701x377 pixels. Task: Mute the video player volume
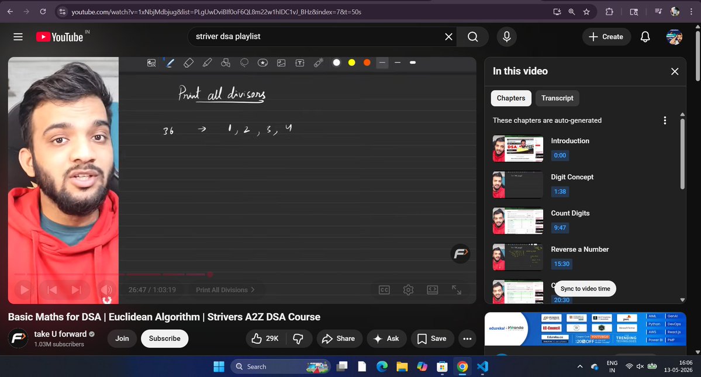[x=106, y=290]
